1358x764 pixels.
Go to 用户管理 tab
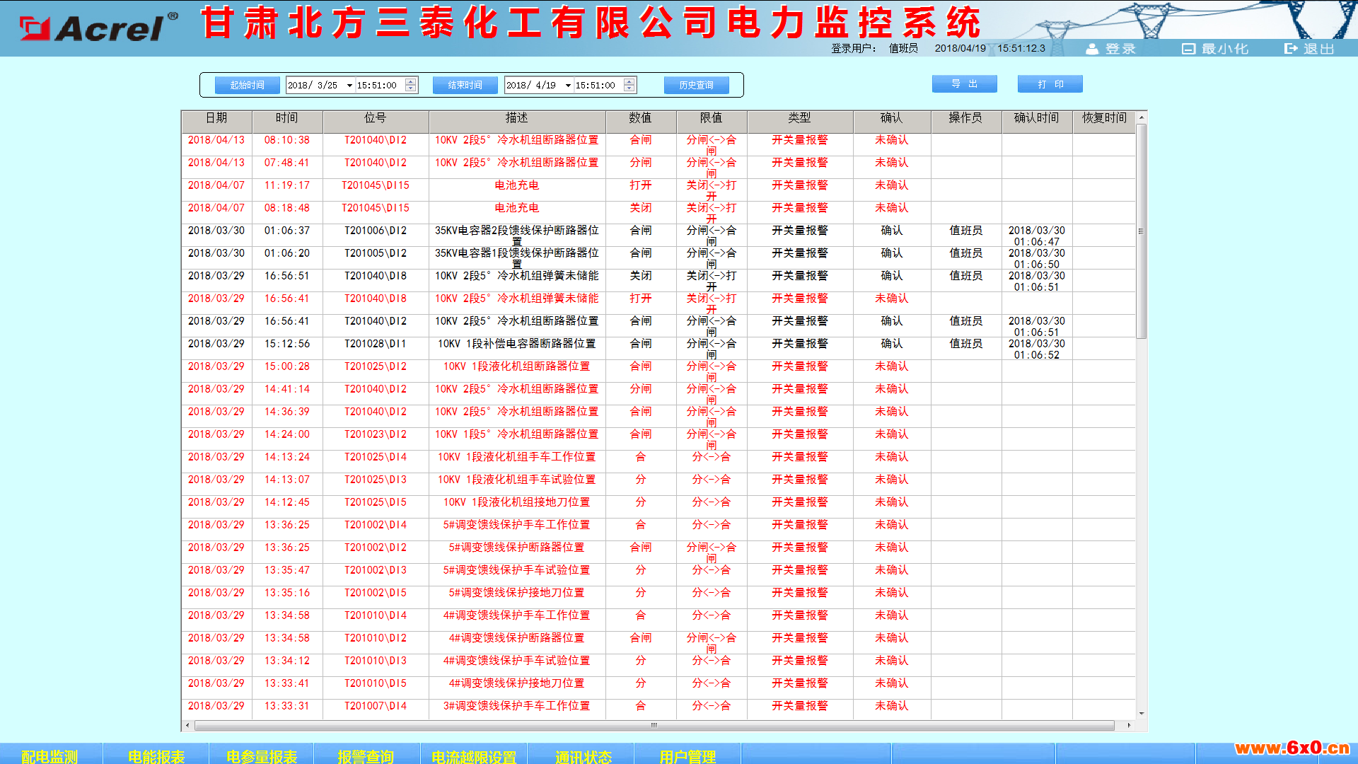(x=687, y=756)
